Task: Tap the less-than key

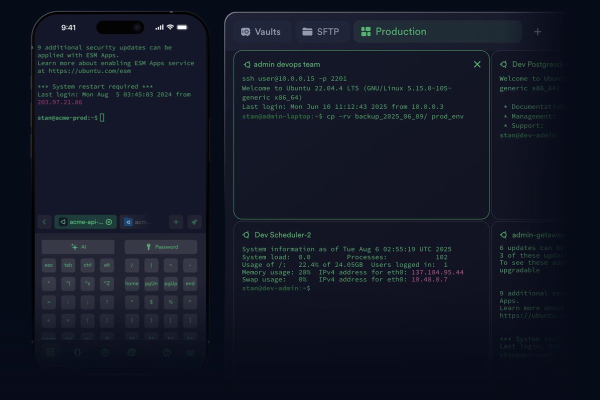Action: coord(48,320)
